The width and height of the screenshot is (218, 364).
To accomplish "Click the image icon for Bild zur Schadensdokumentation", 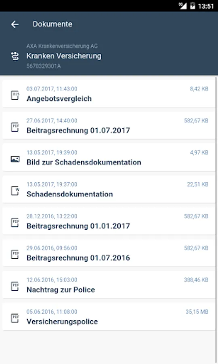I will pos(15,159).
